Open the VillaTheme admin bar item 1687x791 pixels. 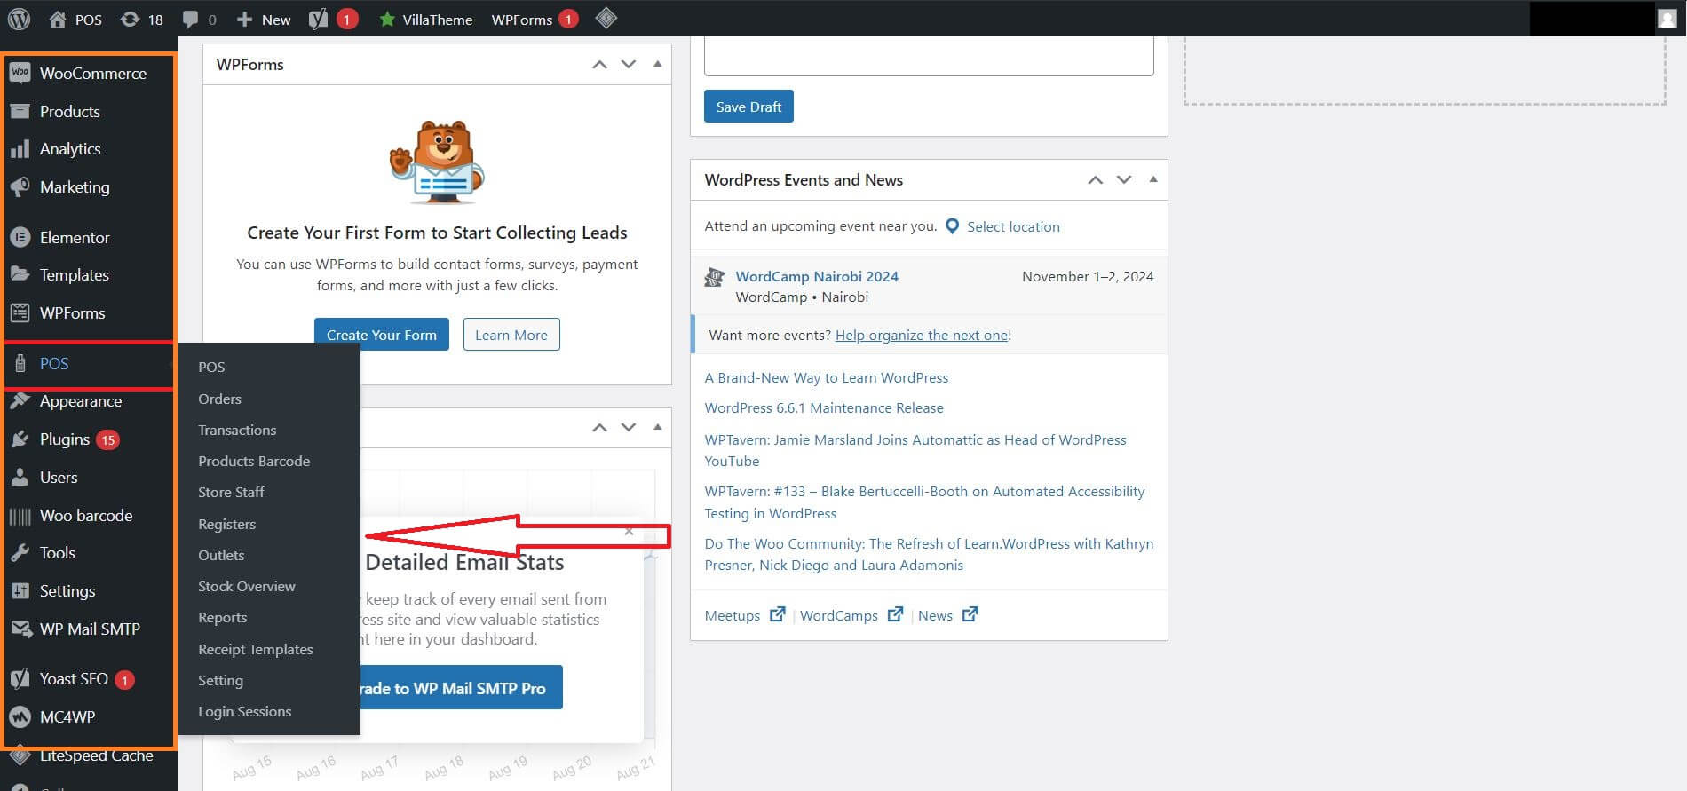click(x=425, y=19)
